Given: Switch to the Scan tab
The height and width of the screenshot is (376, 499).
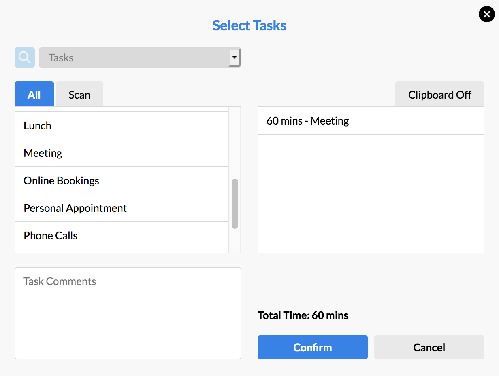Looking at the screenshot, I should pos(79,94).
